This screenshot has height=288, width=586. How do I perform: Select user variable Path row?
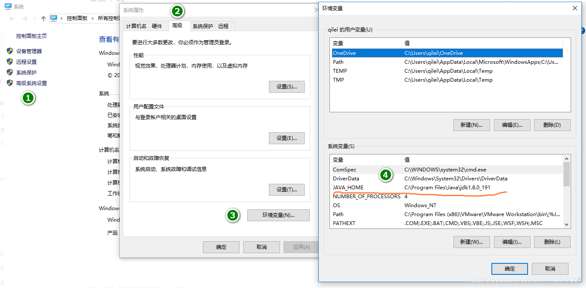click(447, 62)
